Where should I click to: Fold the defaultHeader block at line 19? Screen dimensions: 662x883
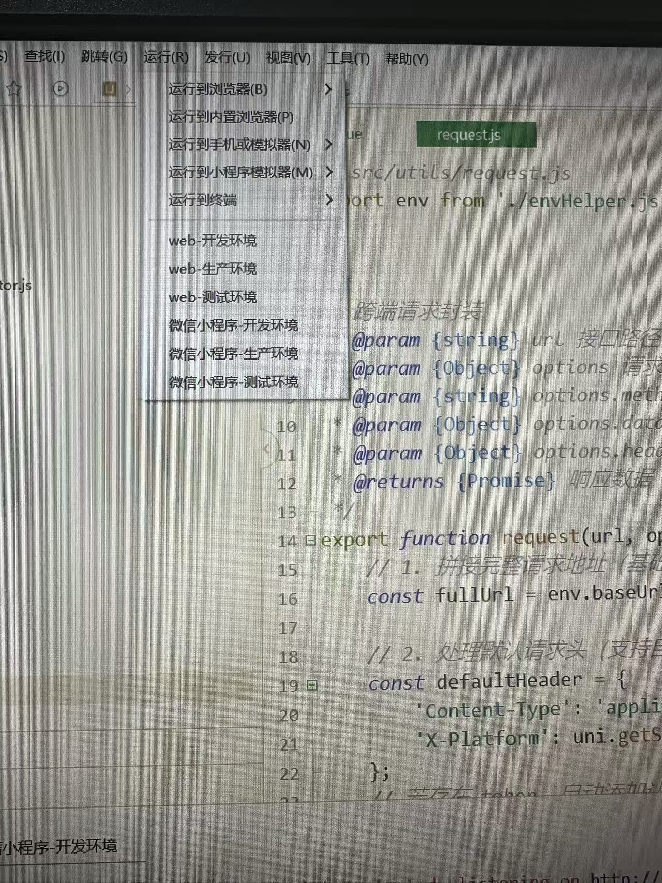point(312,686)
